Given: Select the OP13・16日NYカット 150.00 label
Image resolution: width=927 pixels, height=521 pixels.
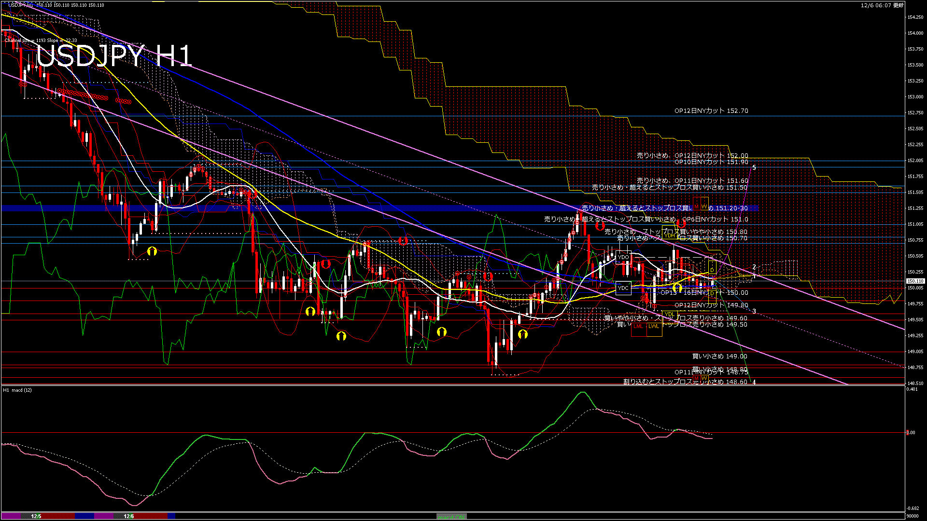Looking at the screenshot, I should pyautogui.click(x=704, y=293).
